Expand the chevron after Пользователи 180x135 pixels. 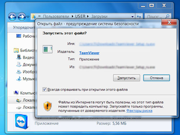[x=72, y=16]
